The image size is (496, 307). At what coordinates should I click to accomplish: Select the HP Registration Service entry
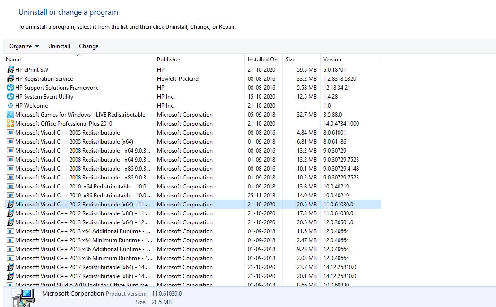(193, 79)
